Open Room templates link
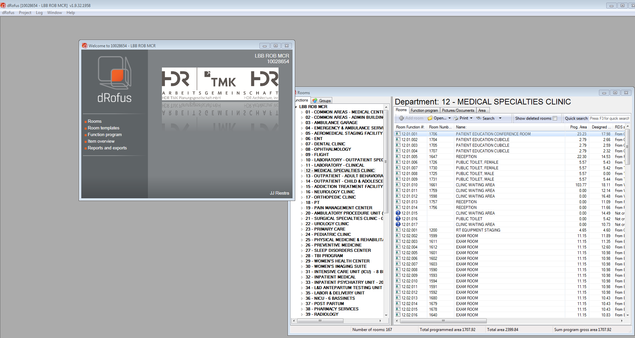The image size is (635, 338). 104,128
